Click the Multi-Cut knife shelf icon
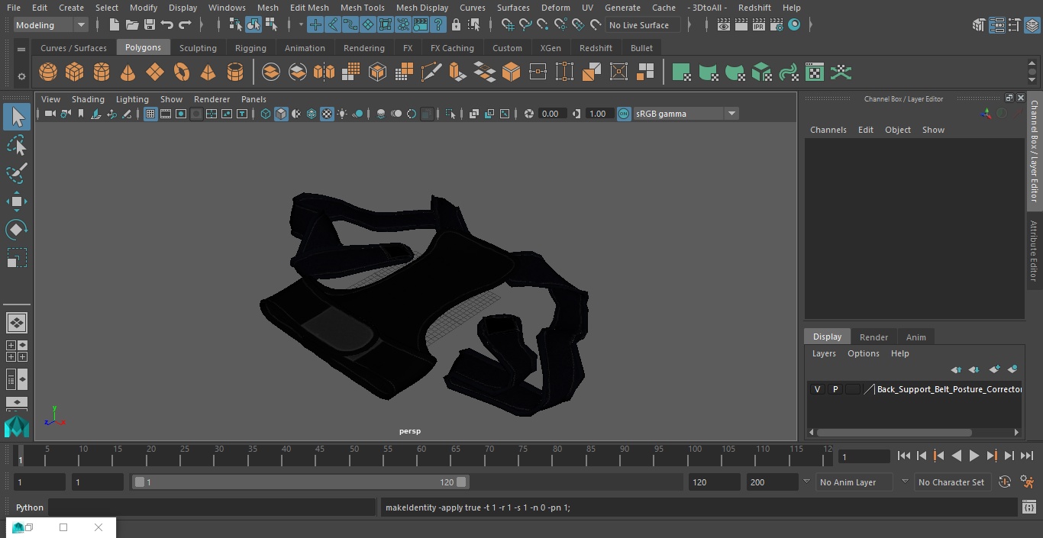This screenshot has height=538, width=1043. click(x=431, y=72)
